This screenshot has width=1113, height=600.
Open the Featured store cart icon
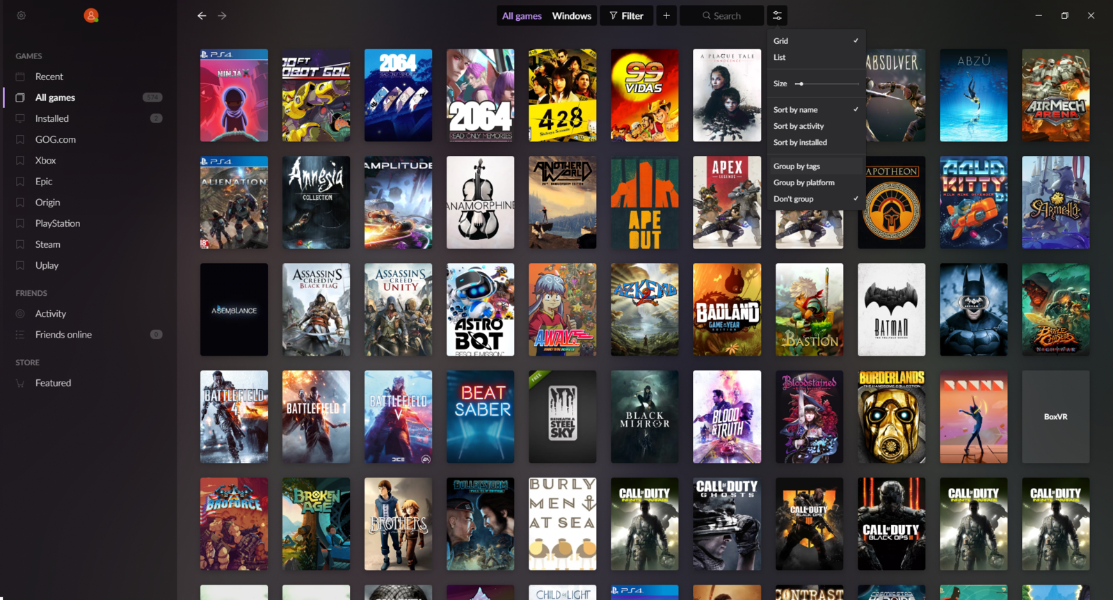[x=20, y=383]
